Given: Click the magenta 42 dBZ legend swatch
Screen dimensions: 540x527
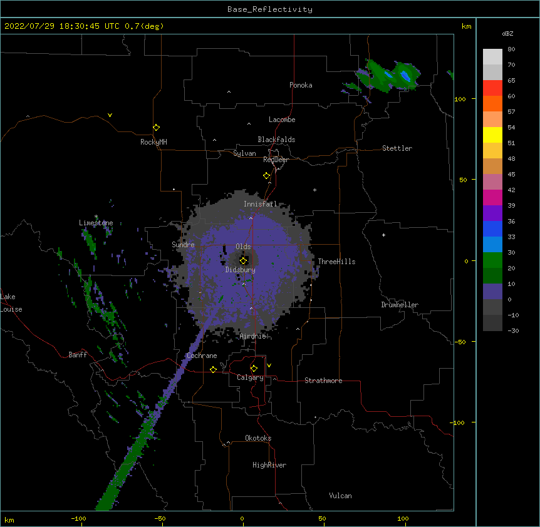Looking at the screenshot, I should pos(492,197).
